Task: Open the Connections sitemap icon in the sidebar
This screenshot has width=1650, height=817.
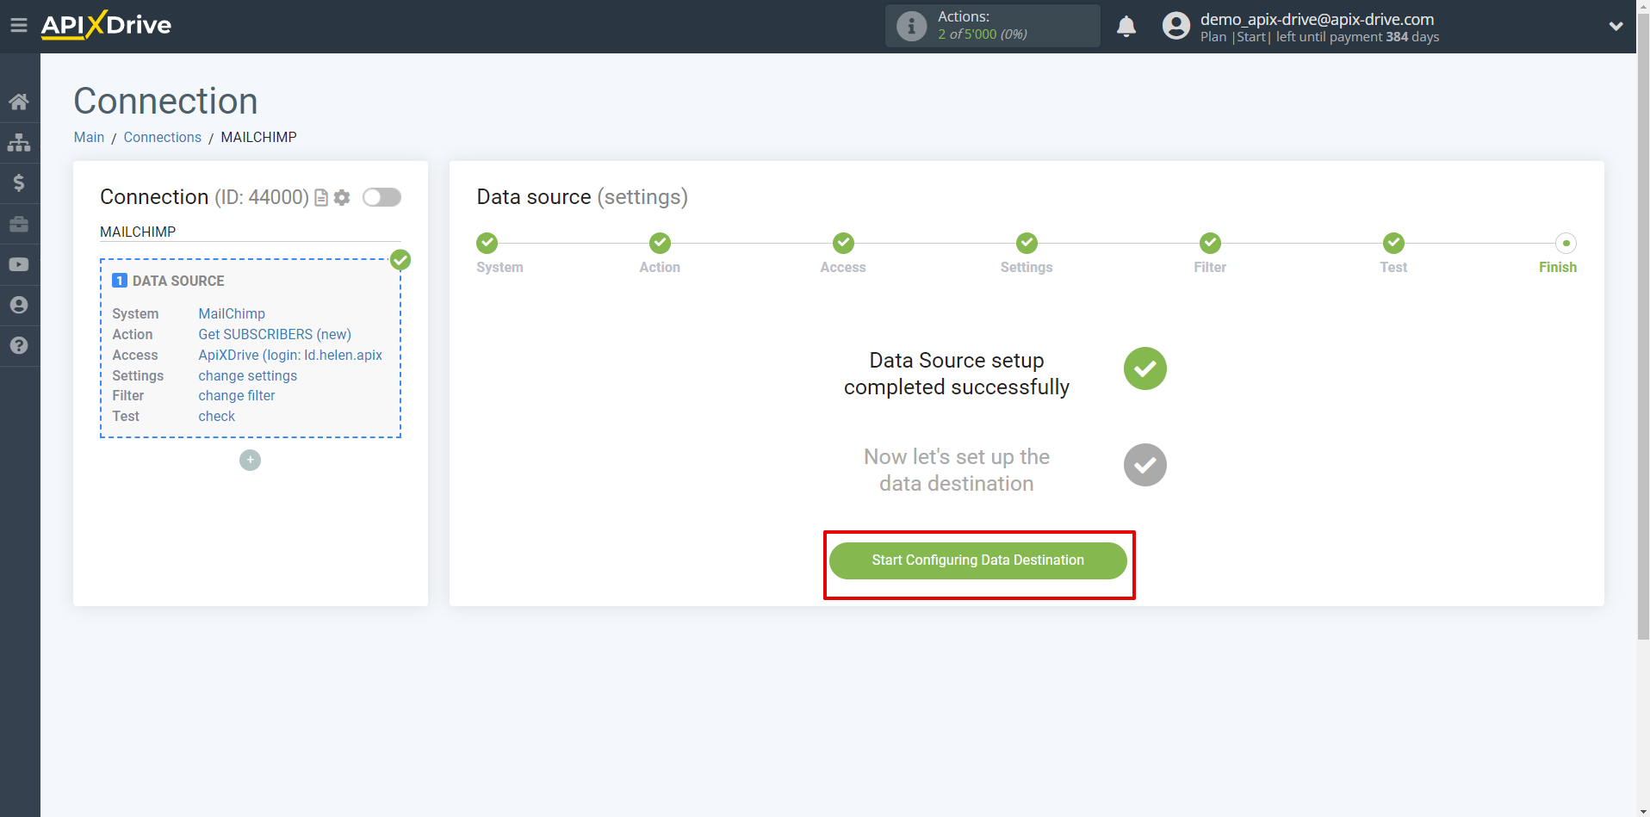Action: coord(19,142)
